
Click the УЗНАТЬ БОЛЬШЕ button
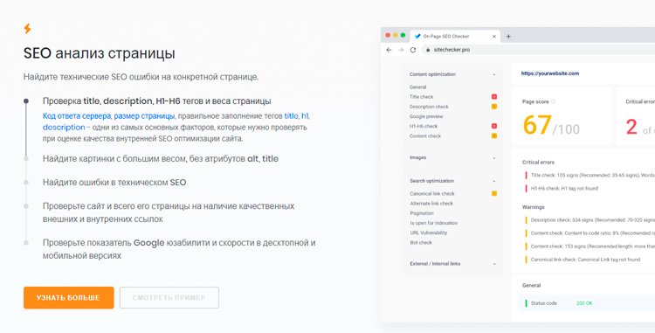pyautogui.click(x=68, y=297)
